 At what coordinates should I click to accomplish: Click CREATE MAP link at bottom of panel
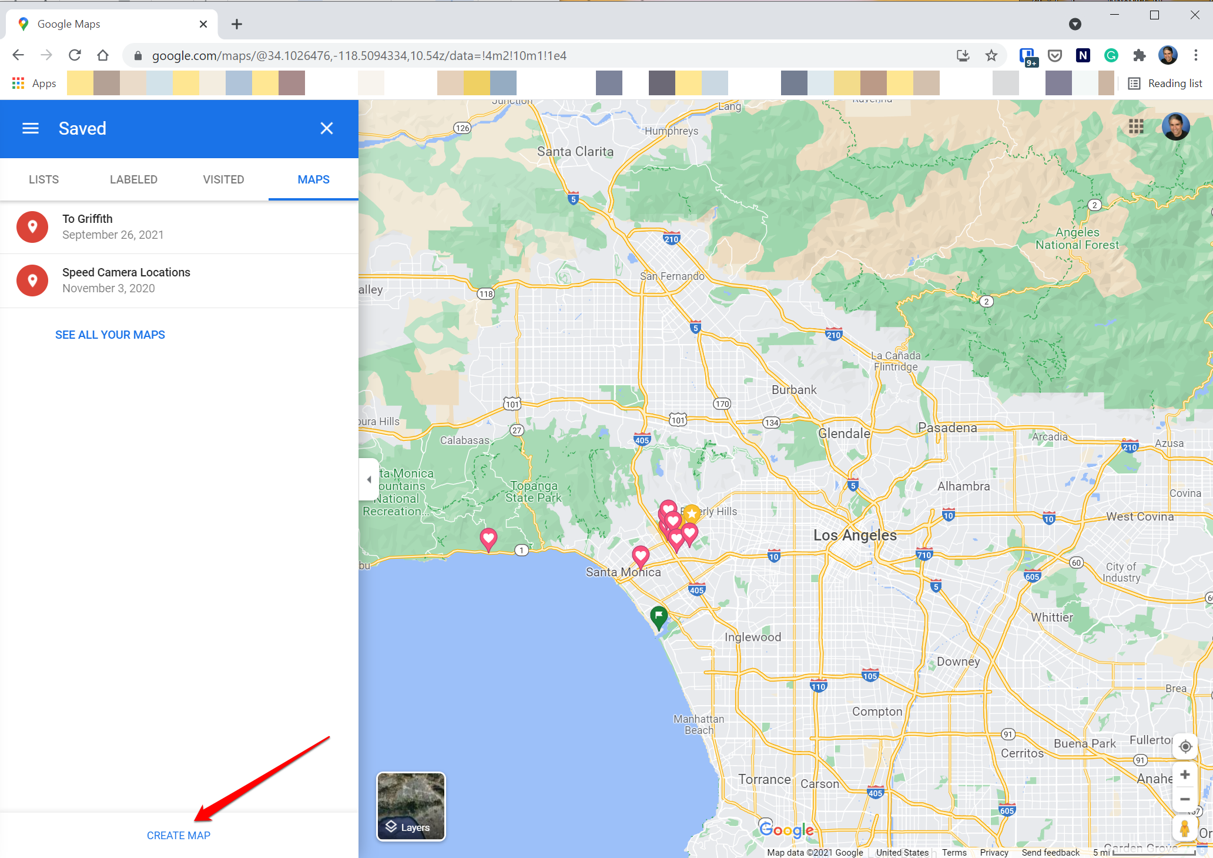pyautogui.click(x=178, y=835)
